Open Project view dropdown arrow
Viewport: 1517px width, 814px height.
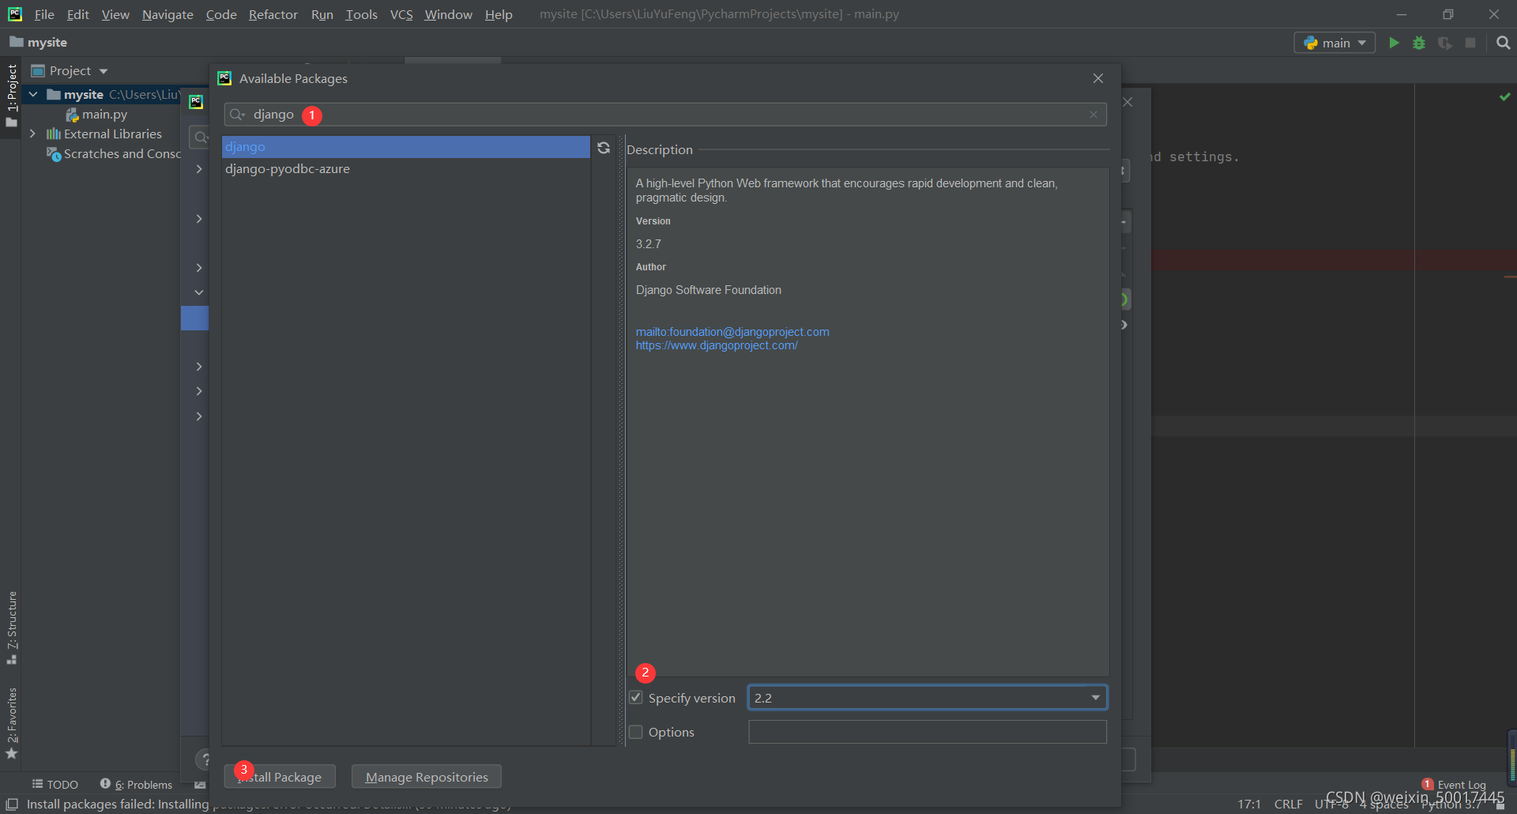[104, 71]
